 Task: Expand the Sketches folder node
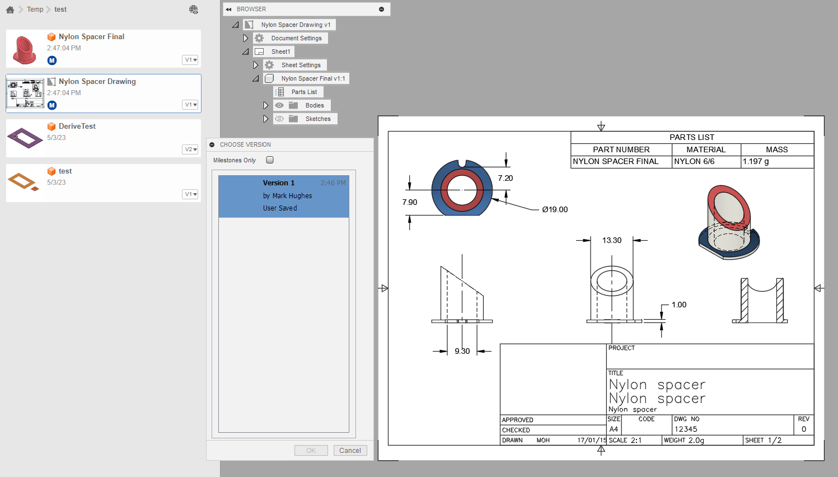pyautogui.click(x=265, y=119)
